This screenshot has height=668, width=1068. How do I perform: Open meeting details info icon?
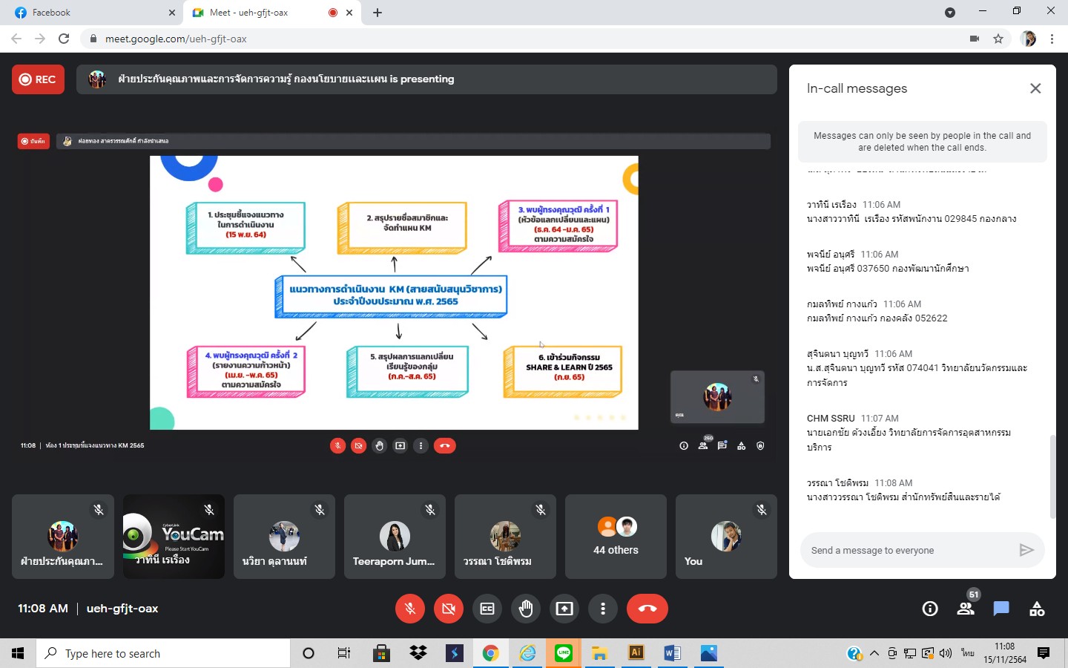pyautogui.click(x=929, y=609)
